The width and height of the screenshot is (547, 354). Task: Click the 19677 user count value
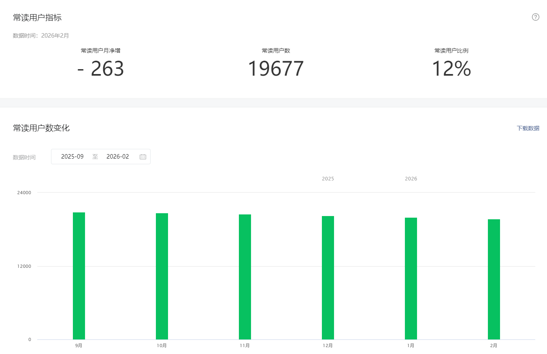(276, 69)
